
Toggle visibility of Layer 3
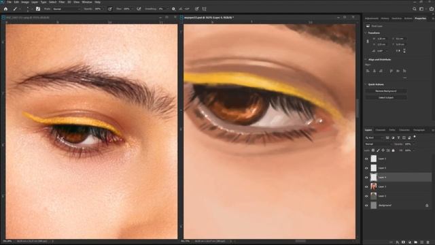[366, 186]
